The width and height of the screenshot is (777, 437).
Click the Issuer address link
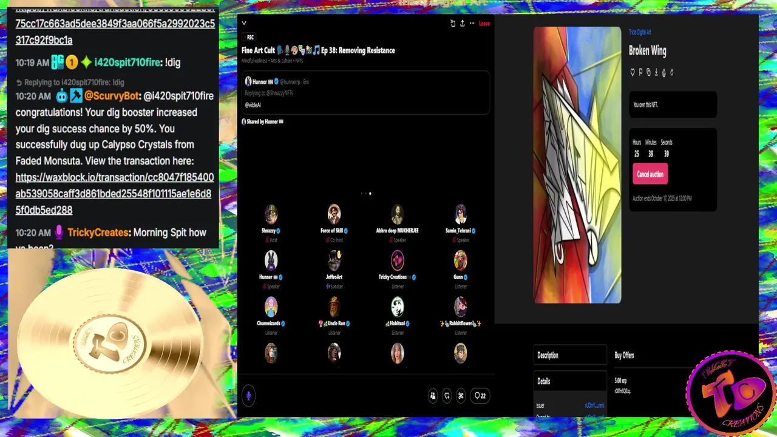coord(594,405)
